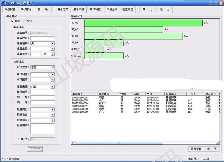Select the 复诊 radio button
The width and height of the screenshot is (224, 162).
(x=25, y=21)
